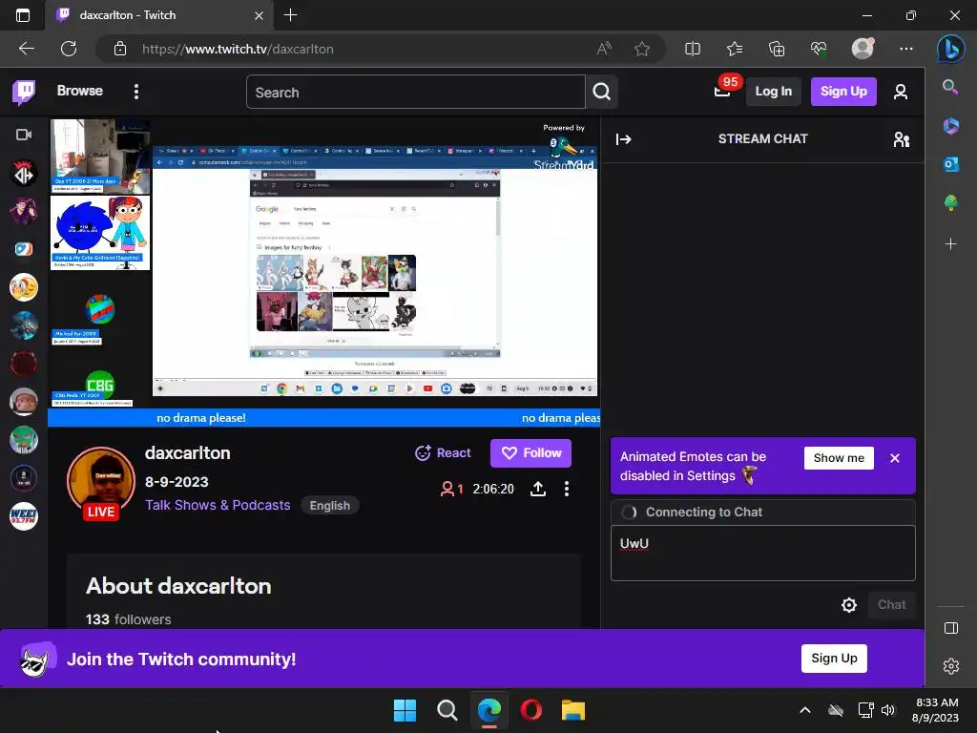Follow daxcarlton with the Follow button
The width and height of the screenshot is (977, 733).
[530, 453]
